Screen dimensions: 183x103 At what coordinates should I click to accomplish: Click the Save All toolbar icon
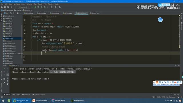coord(5,7)
